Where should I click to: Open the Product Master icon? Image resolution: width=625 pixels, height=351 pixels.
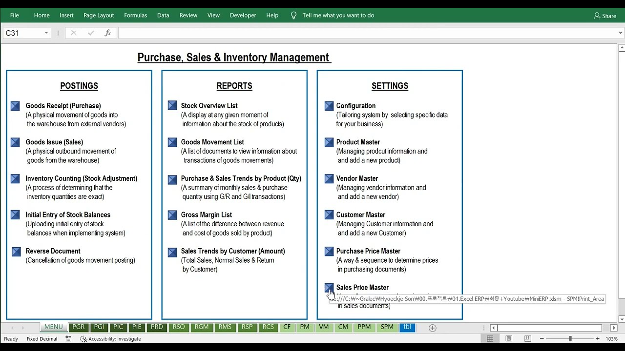tap(329, 142)
